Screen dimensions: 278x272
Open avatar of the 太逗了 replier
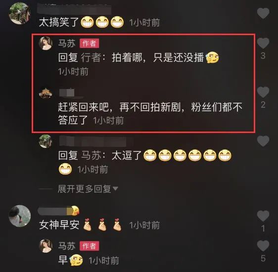click(x=46, y=141)
